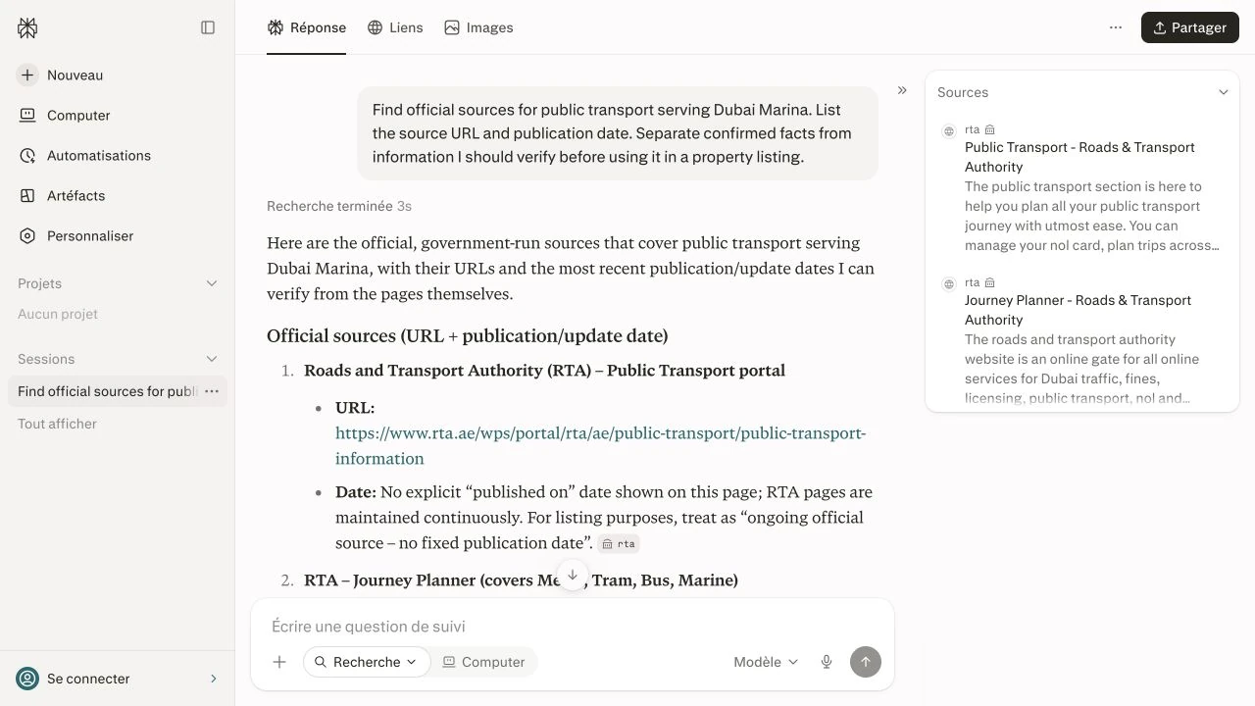Open the 'Find official sources' session
The width and height of the screenshot is (1255, 706).
click(108, 391)
